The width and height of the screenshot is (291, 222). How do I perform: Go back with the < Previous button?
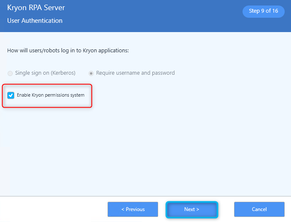(133, 209)
